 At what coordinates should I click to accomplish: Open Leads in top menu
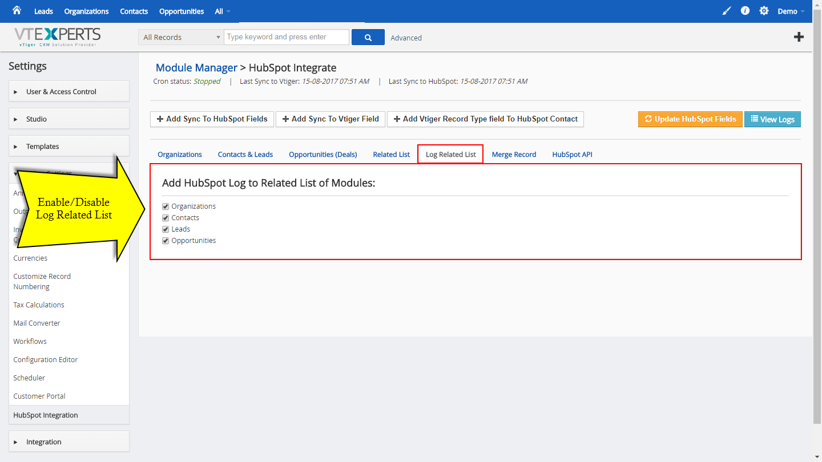[43, 11]
